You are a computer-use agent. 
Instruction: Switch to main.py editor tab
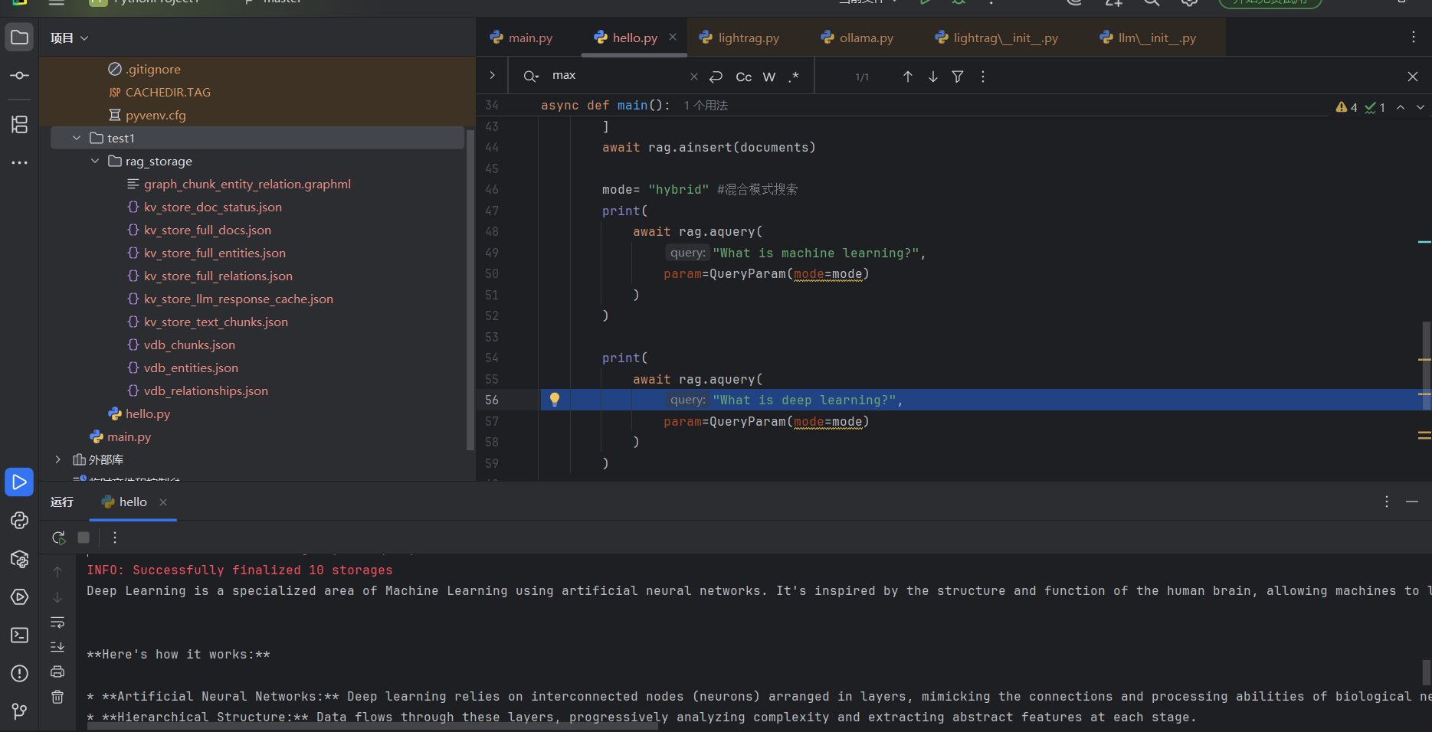tap(521, 38)
